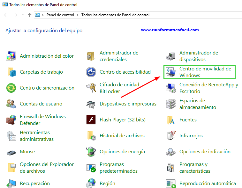Viewport: 242px width, 188px height.
Task: Open Opciones de energía link
Action: (x=122, y=152)
